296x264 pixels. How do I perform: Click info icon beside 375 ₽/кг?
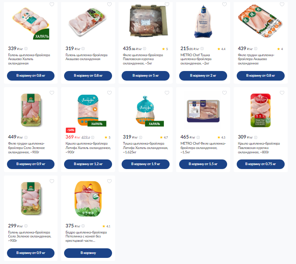83,226
